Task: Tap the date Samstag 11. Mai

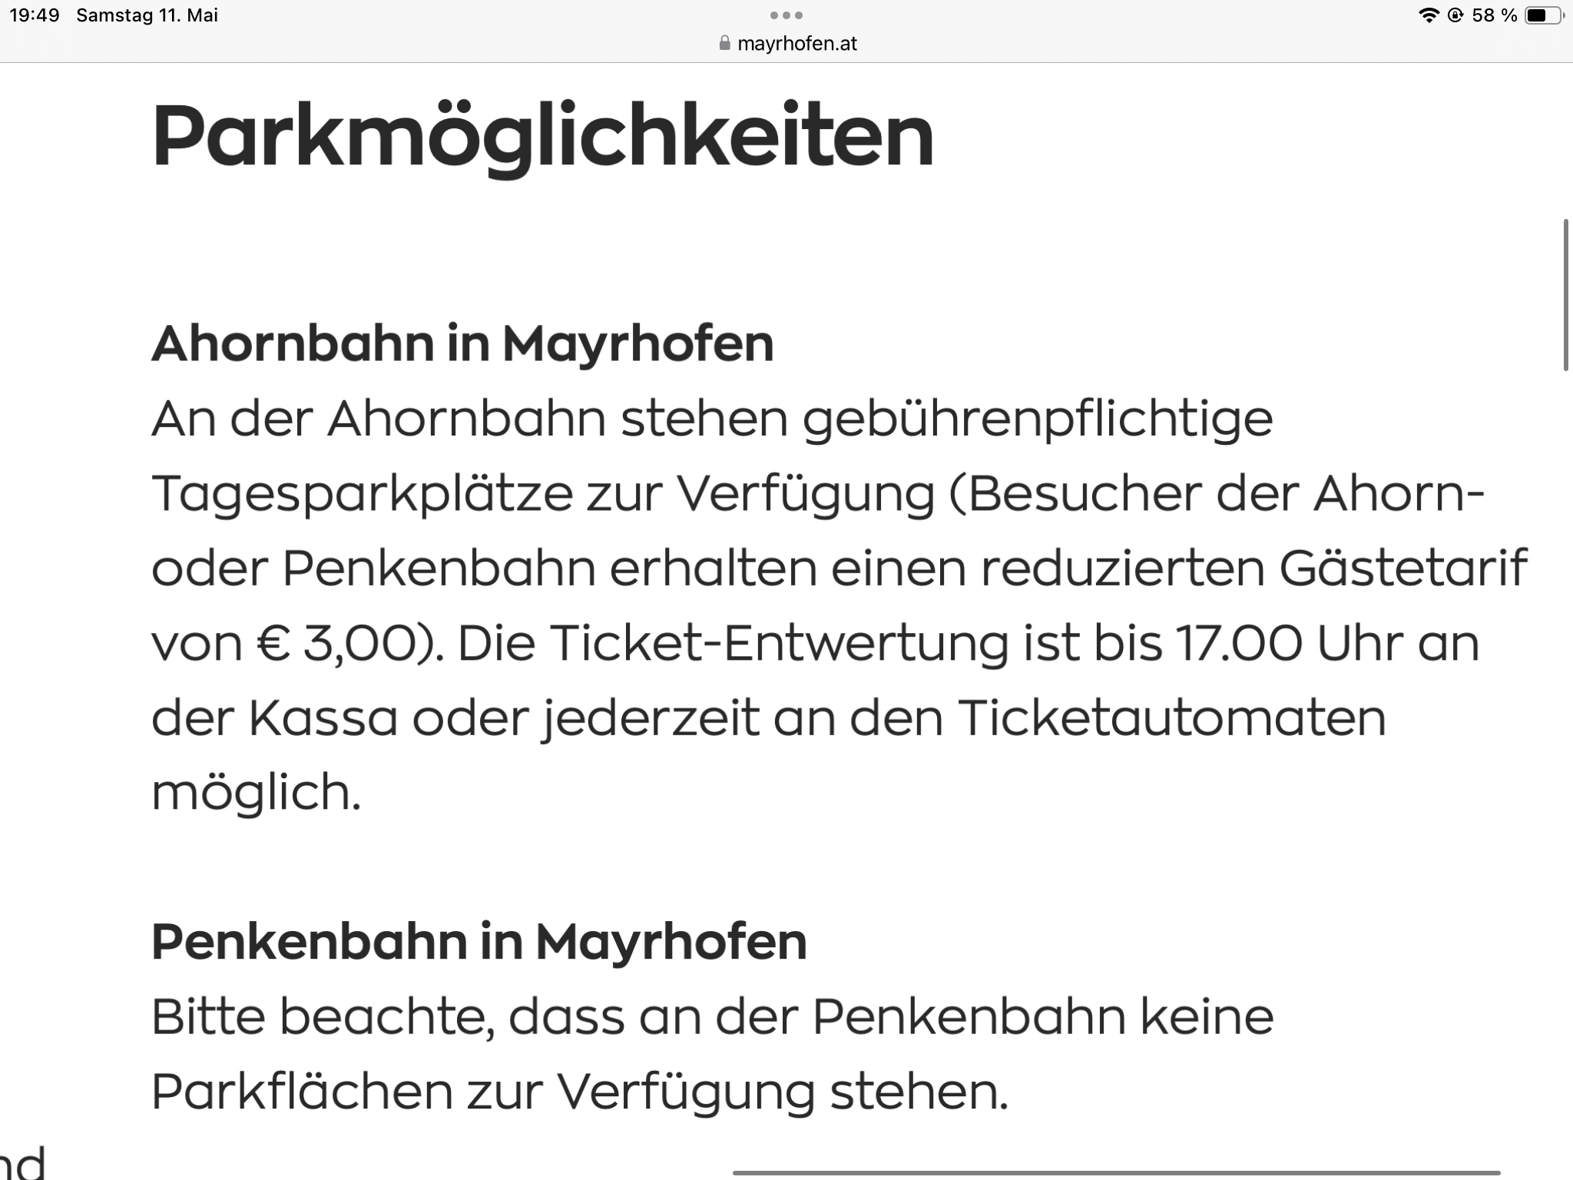Action: point(147,15)
